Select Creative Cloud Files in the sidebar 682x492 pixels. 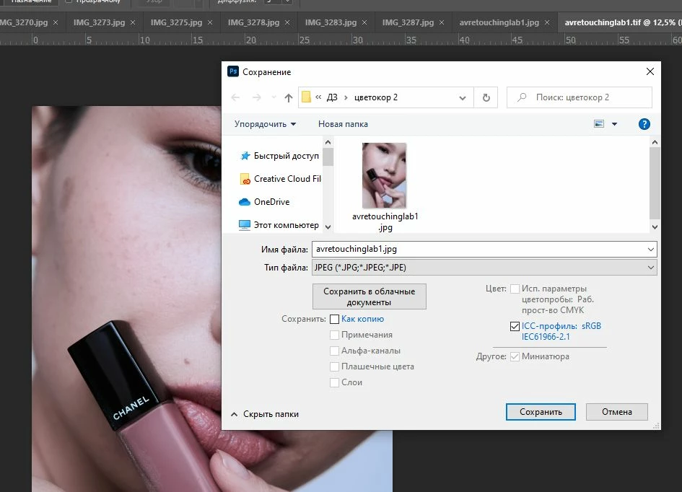click(x=280, y=179)
